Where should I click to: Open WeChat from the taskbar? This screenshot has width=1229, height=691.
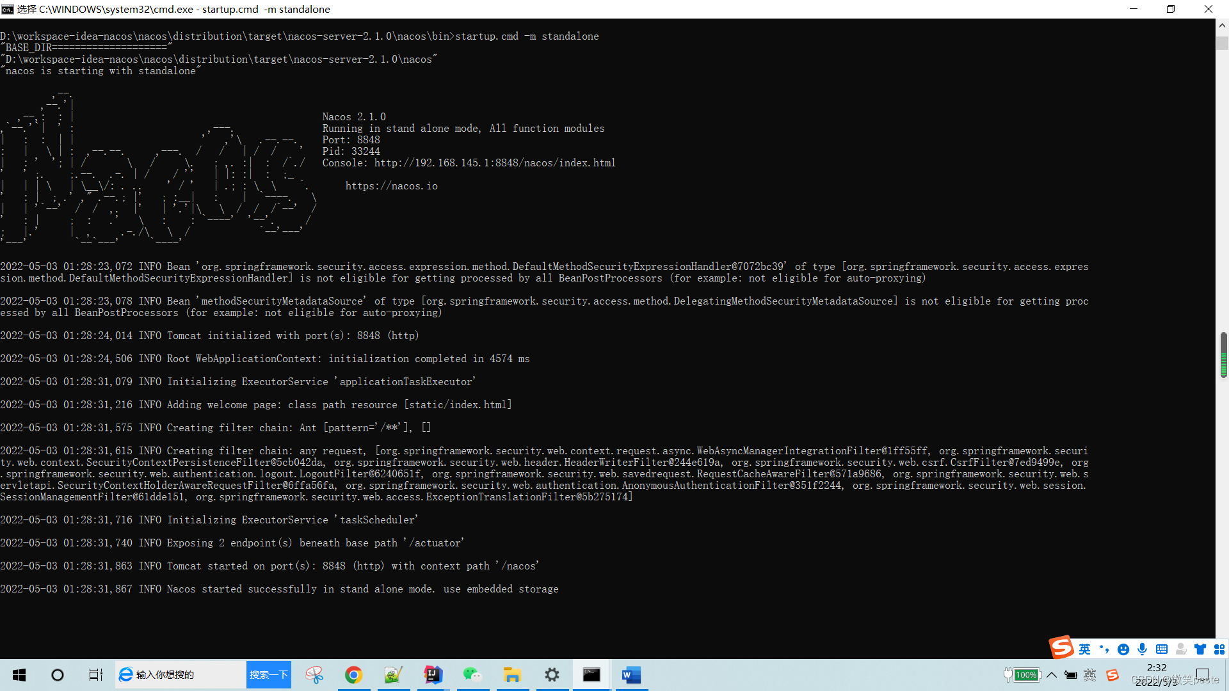(x=472, y=675)
